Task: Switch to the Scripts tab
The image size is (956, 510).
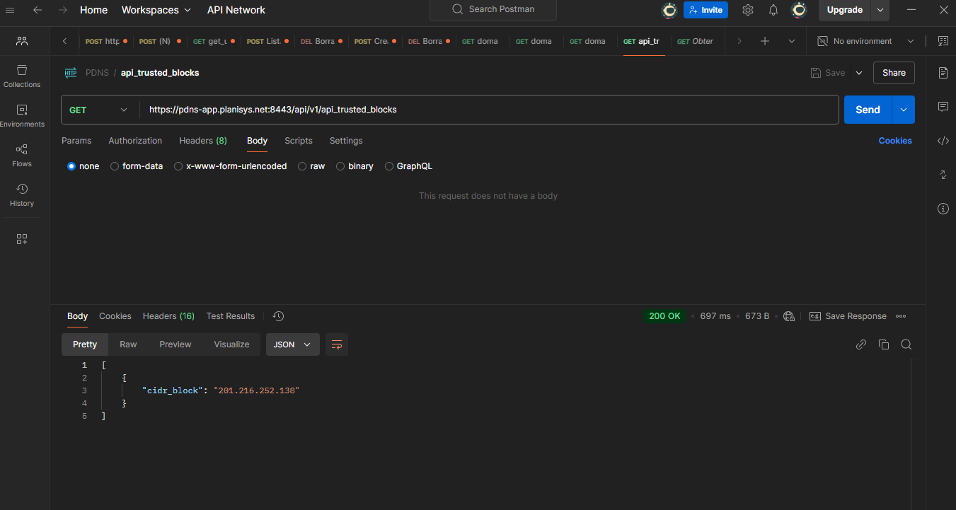Action: (299, 141)
